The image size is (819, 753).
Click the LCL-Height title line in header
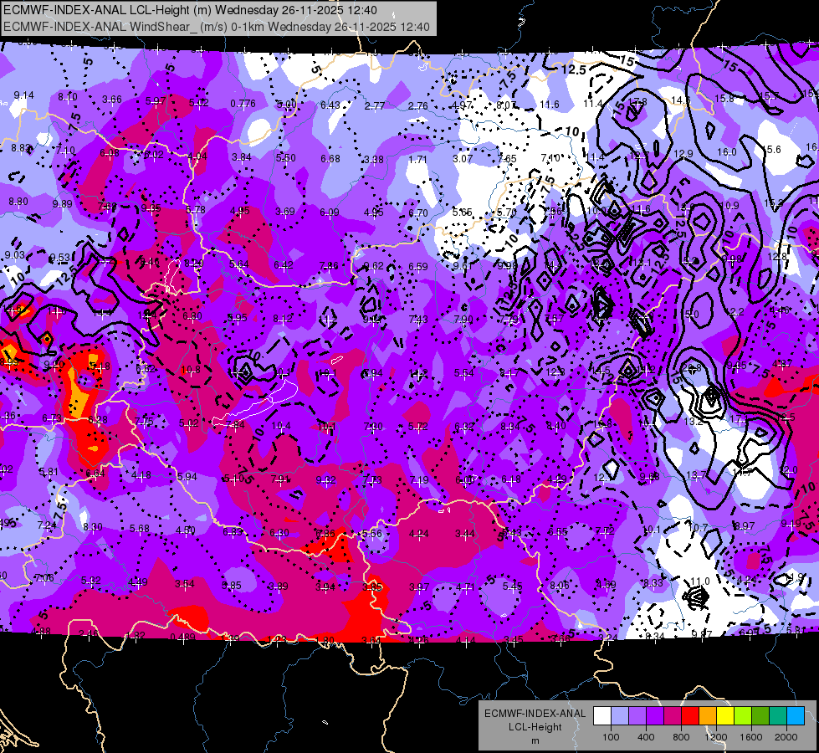pos(190,10)
